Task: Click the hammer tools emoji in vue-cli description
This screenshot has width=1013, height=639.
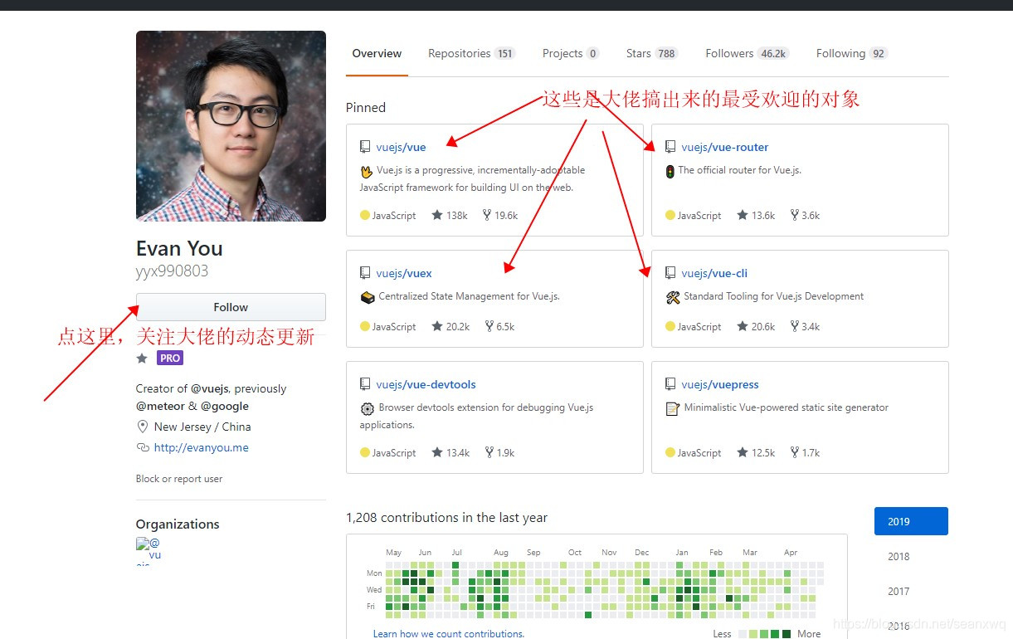Action: pyautogui.click(x=673, y=297)
